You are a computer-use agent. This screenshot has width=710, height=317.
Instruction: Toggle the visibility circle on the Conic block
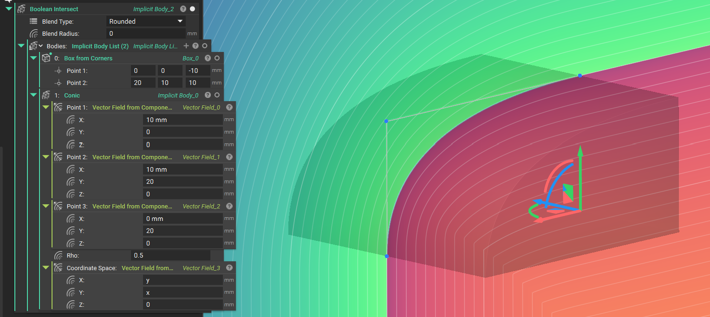coord(216,95)
